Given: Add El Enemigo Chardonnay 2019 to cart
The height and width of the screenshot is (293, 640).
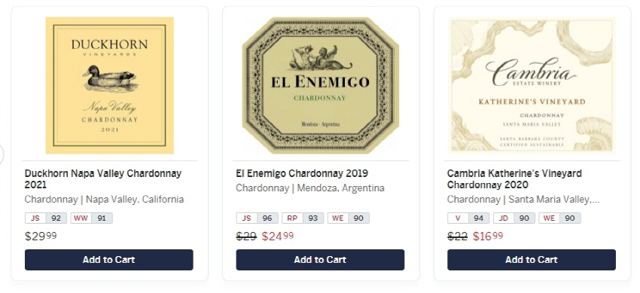Looking at the screenshot, I should pyautogui.click(x=320, y=260).
